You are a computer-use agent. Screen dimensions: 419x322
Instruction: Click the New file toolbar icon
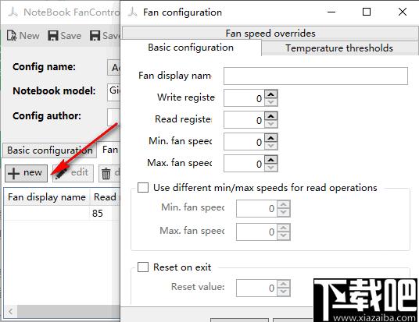[12, 35]
